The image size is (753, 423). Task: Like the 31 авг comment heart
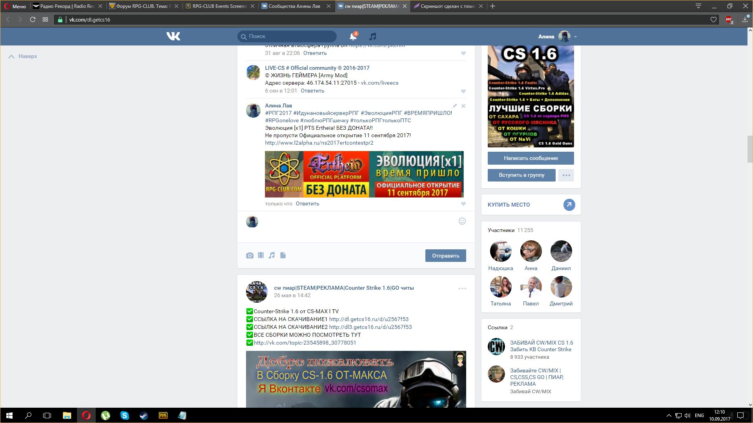(463, 53)
